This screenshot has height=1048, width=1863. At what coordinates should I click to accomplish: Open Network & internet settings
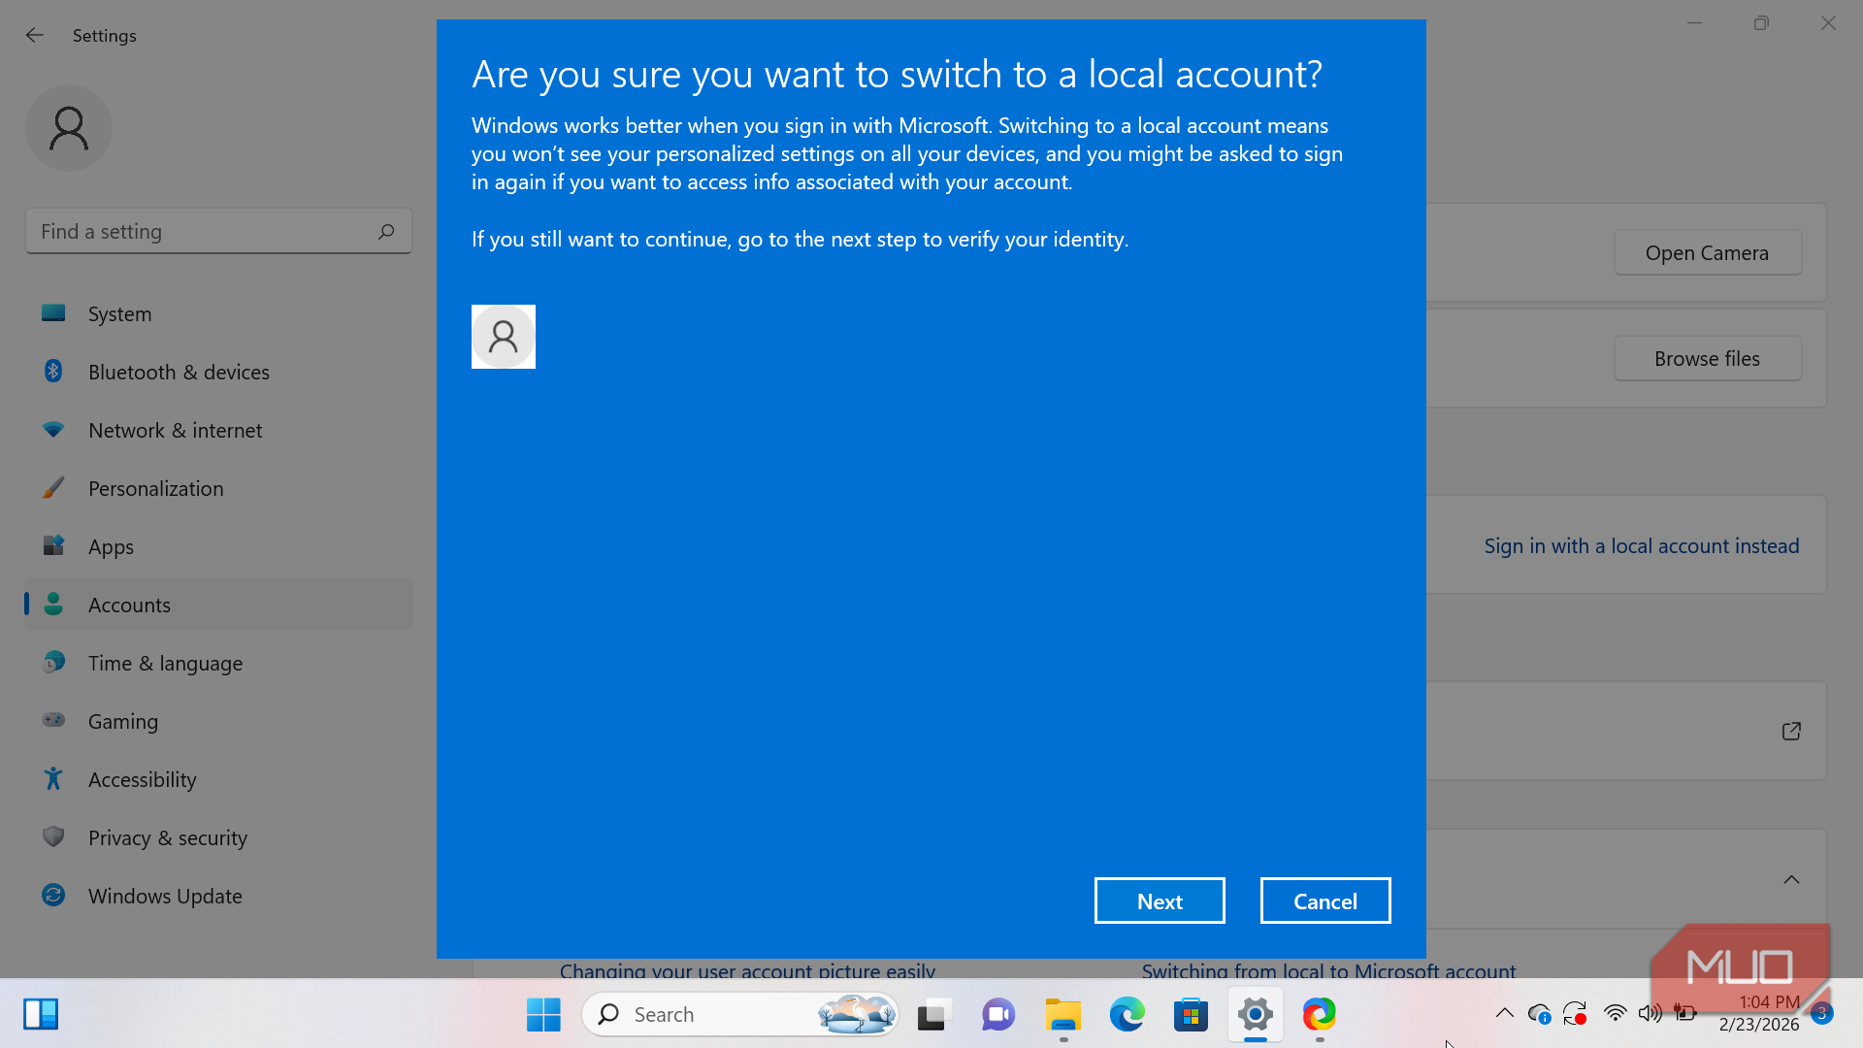(218, 430)
